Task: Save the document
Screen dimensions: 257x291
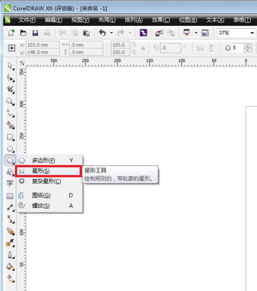Action: (35, 33)
